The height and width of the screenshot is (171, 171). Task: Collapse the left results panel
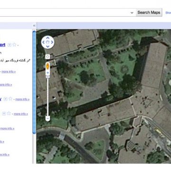(x=34, y=26)
